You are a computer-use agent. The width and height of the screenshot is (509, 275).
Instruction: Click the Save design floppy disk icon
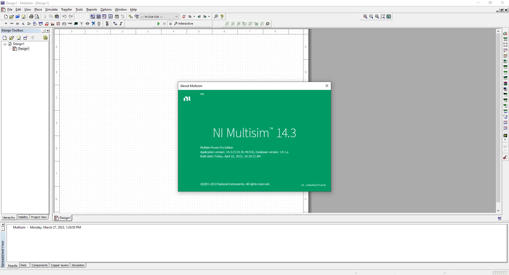pos(23,16)
